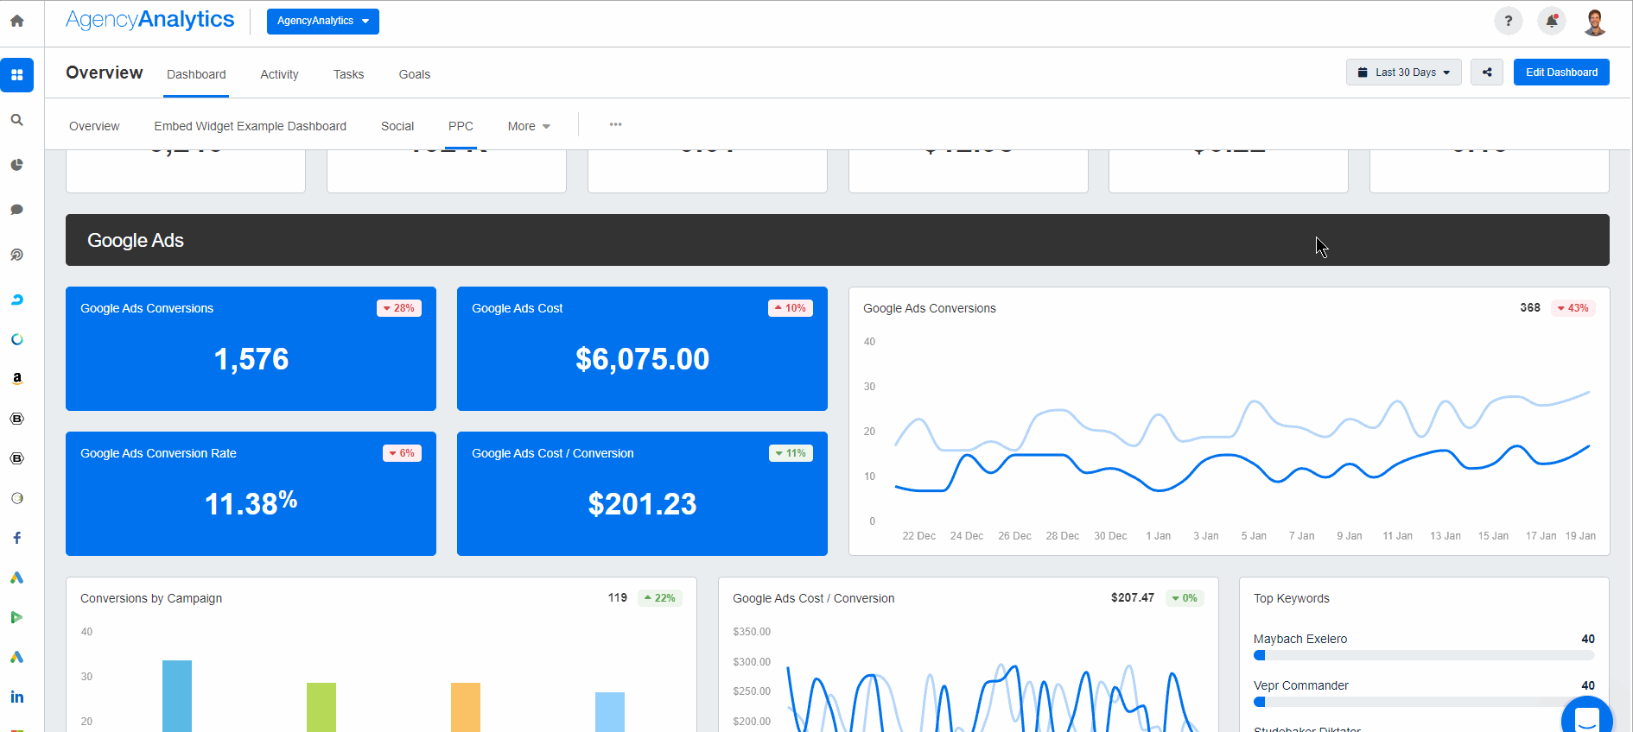
Task: Click the Google Ads Conversion Rate 11.38% widget
Action: pos(251,494)
